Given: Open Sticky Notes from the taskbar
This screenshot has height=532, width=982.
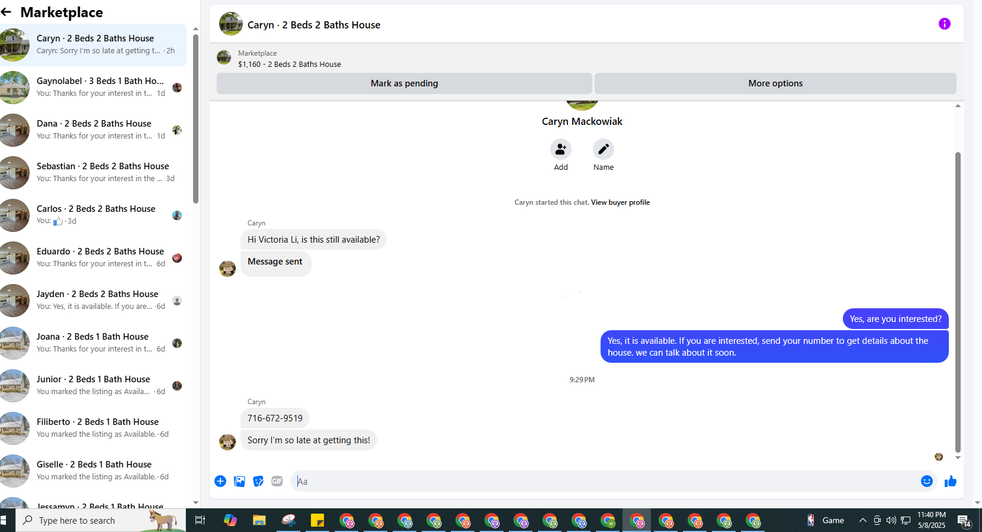Looking at the screenshot, I should (317, 520).
